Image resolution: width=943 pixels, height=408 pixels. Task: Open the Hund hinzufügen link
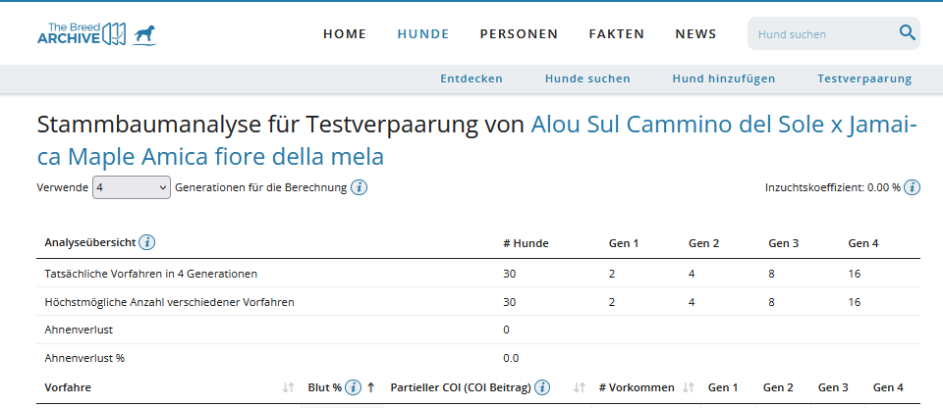tap(724, 79)
